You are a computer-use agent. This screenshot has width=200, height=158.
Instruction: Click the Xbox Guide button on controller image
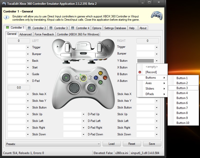83,78
